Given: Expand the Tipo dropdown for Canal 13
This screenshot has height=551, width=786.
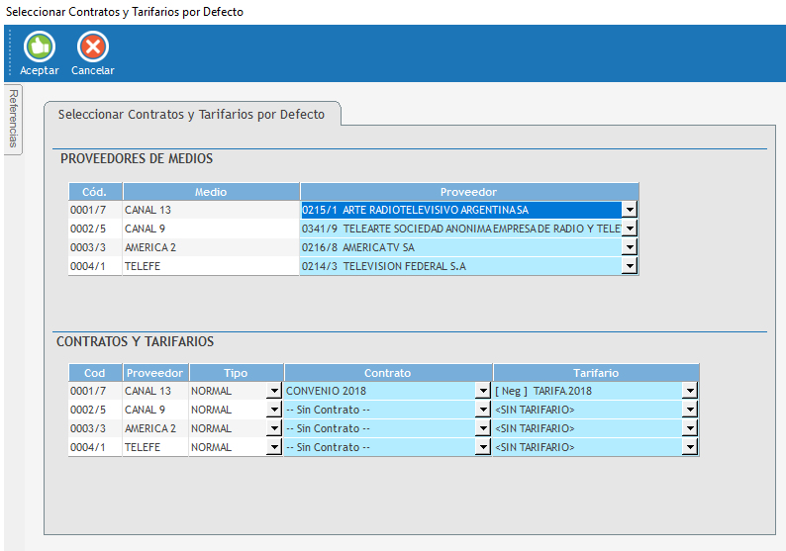Looking at the screenshot, I should pyautogui.click(x=274, y=391).
